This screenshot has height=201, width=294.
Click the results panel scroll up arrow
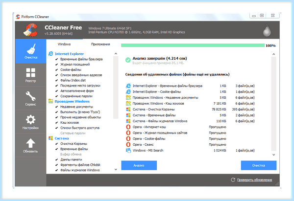(274, 54)
